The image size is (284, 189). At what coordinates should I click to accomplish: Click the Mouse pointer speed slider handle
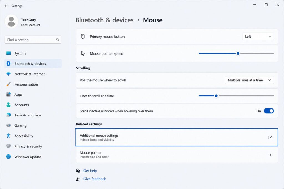tap(238, 53)
